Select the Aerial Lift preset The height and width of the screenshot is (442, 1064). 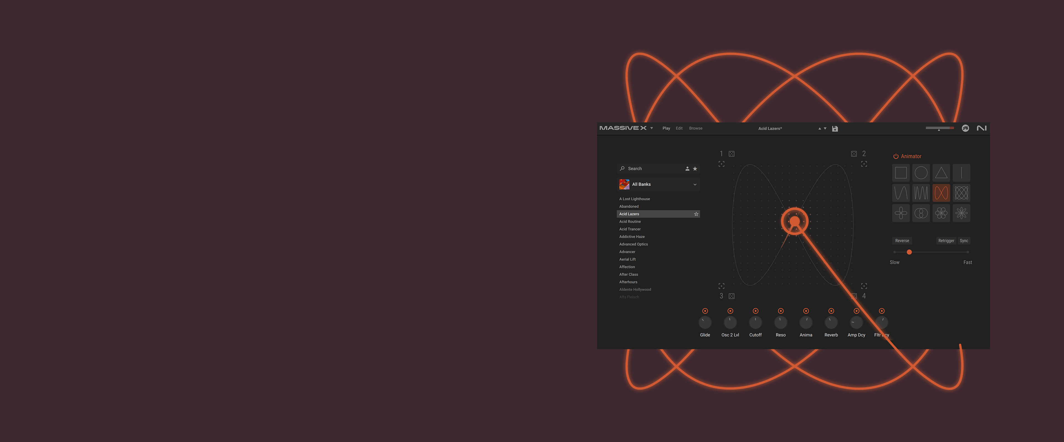coord(627,259)
